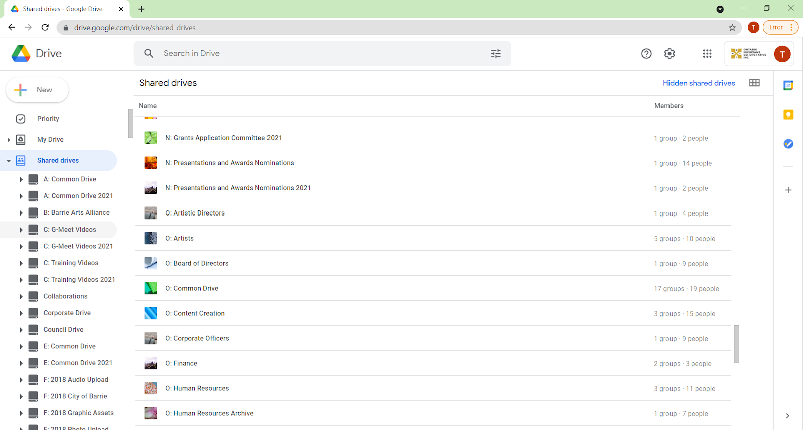803x430 pixels.
Task: Create a new item with New button
Action: pyautogui.click(x=37, y=90)
